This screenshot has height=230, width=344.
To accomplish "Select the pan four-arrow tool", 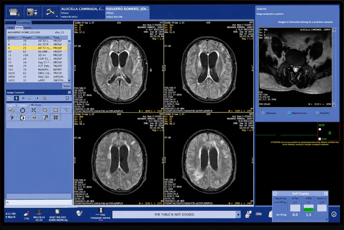I will (x=23, y=98).
